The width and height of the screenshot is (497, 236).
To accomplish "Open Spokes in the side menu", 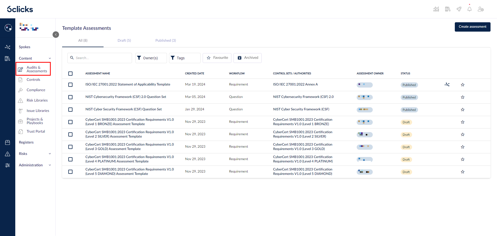I will coord(25,47).
